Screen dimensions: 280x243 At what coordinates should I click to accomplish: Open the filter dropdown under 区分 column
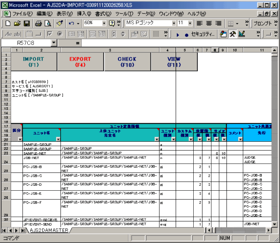pyautogui.click(x=20, y=139)
